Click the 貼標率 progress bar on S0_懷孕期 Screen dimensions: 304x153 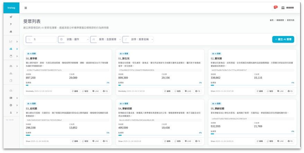[x=68, y=85]
